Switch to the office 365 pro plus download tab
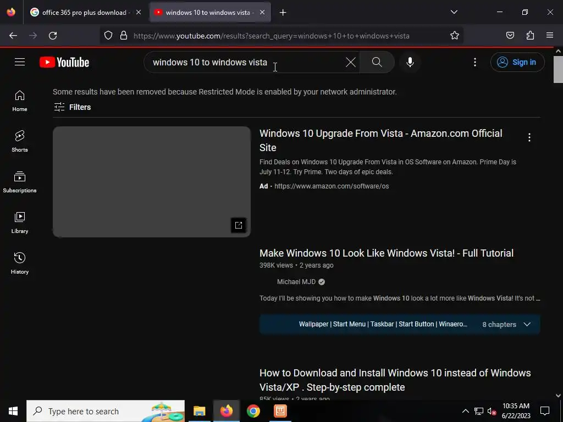 pyautogui.click(x=84, y=13)
